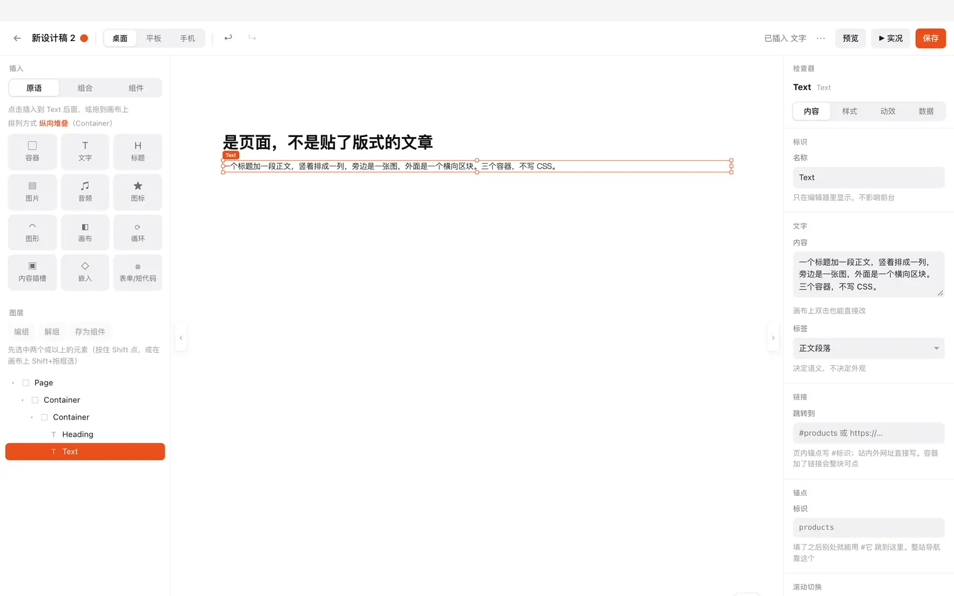Insert a 文字 text primitive
The image size is (954, 596).
[x=85, y=151]
